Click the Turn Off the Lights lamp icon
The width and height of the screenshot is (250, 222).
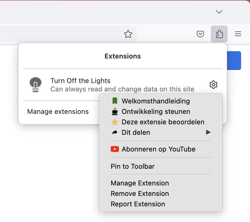[35, 85]
